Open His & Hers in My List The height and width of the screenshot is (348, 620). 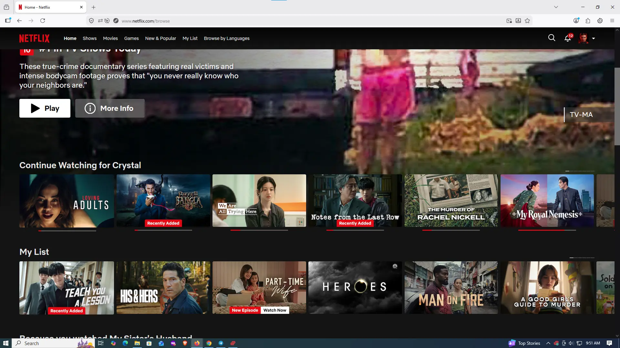point(163,288)
